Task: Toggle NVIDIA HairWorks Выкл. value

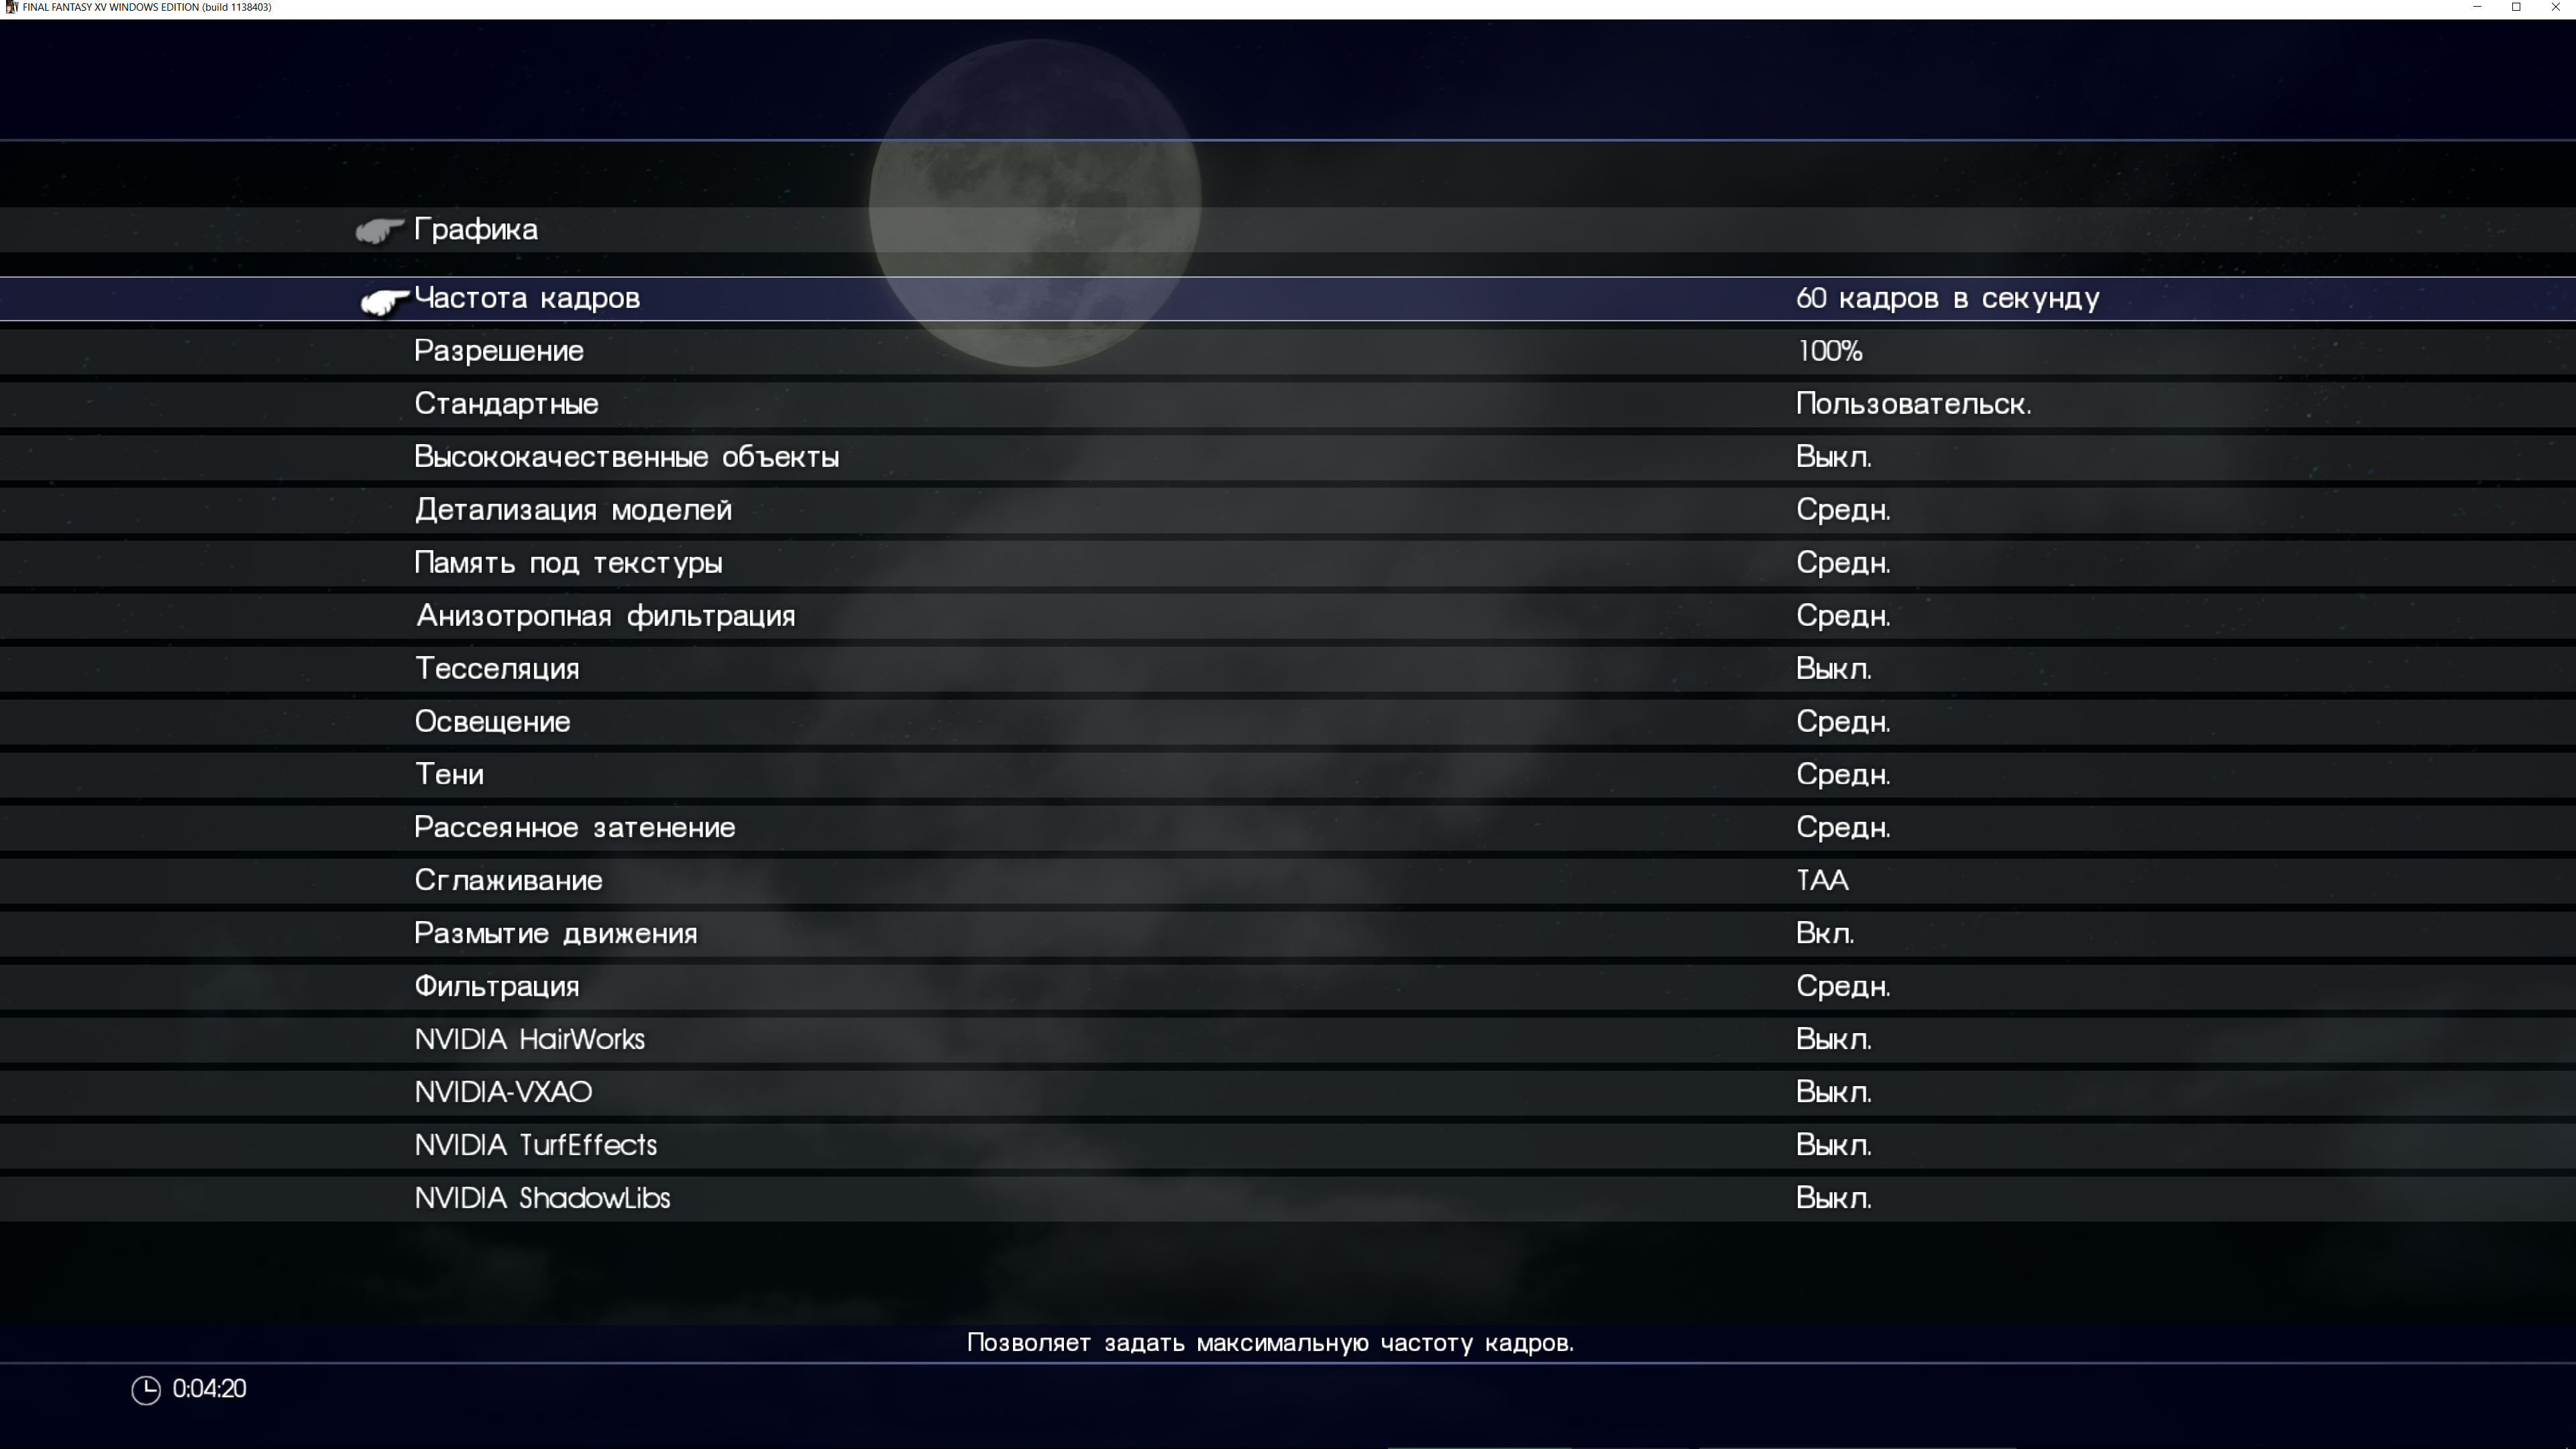Action: pyautogui.click(x=1833, y=1040)
